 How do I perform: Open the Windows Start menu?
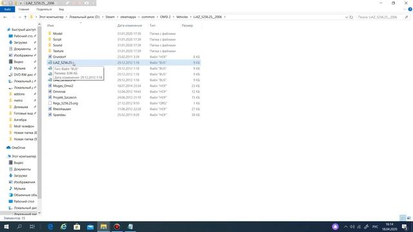[6, 227]
